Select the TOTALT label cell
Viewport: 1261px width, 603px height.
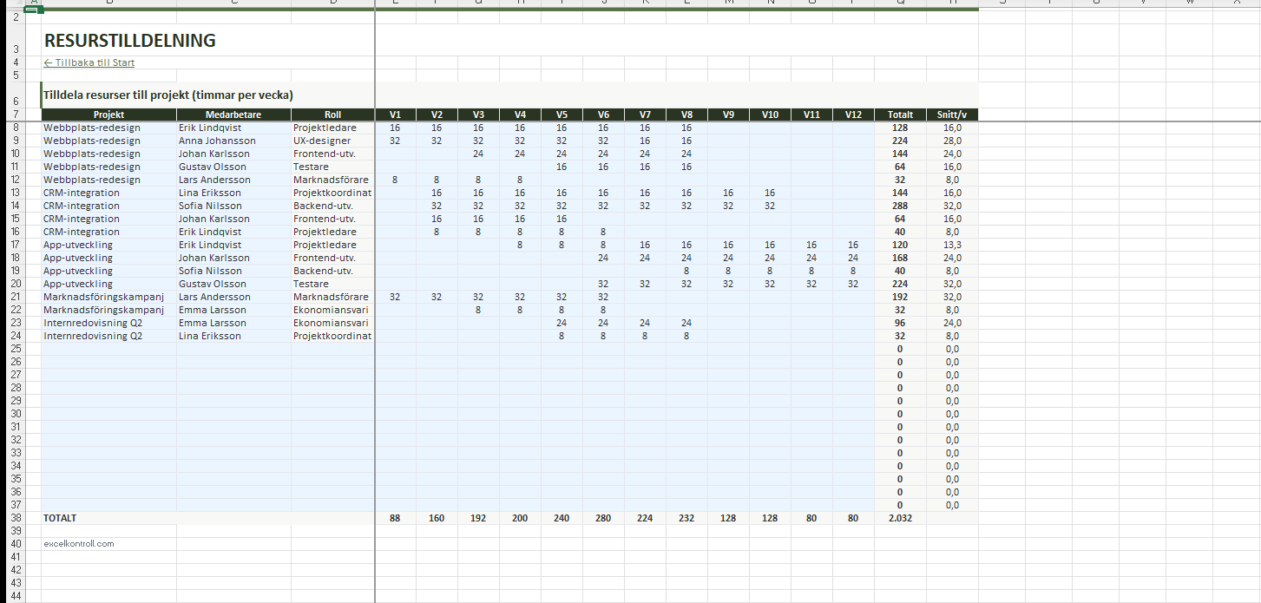61,518
